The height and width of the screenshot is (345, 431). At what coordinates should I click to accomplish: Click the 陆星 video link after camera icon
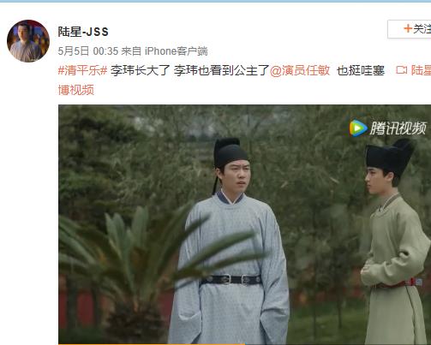[421, 70]
